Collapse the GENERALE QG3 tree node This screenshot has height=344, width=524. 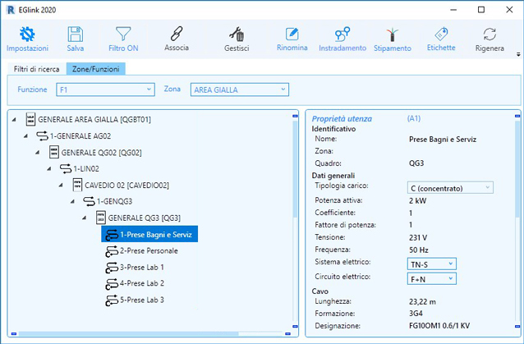pos(85,218)
